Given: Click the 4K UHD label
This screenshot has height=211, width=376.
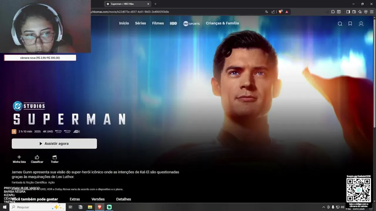Looking at the screenshot, I should tap(48, 132).
